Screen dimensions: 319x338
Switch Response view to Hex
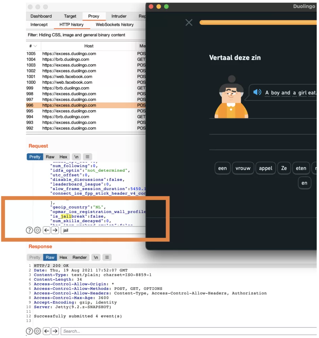tap(63, 257)
